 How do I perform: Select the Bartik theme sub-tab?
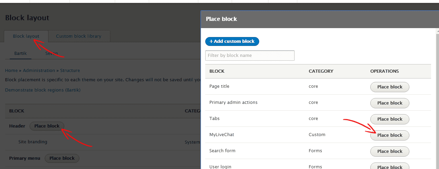tap(20, 53)
